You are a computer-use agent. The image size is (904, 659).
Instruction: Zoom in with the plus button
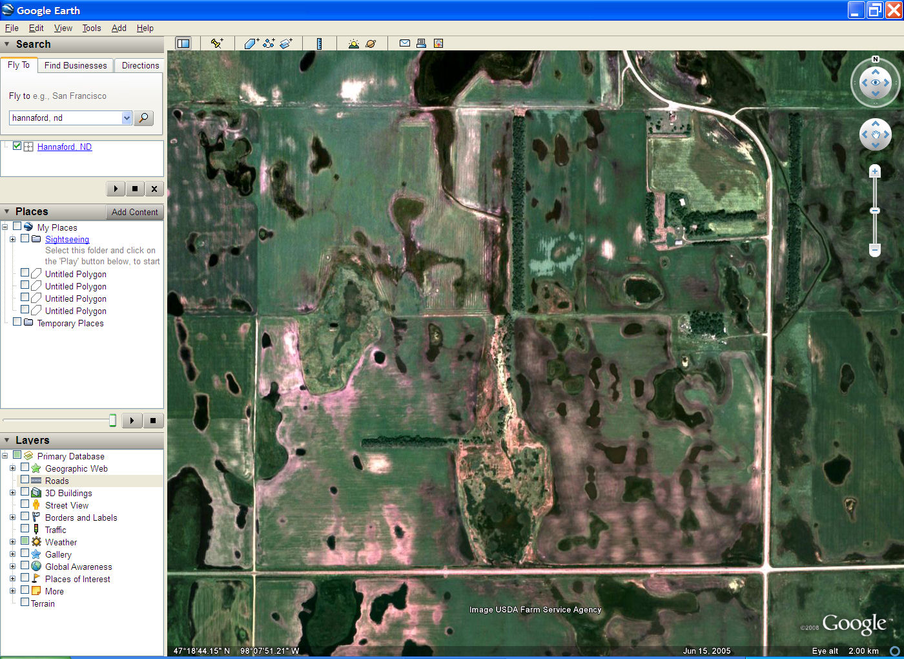[x=875, y=171]
